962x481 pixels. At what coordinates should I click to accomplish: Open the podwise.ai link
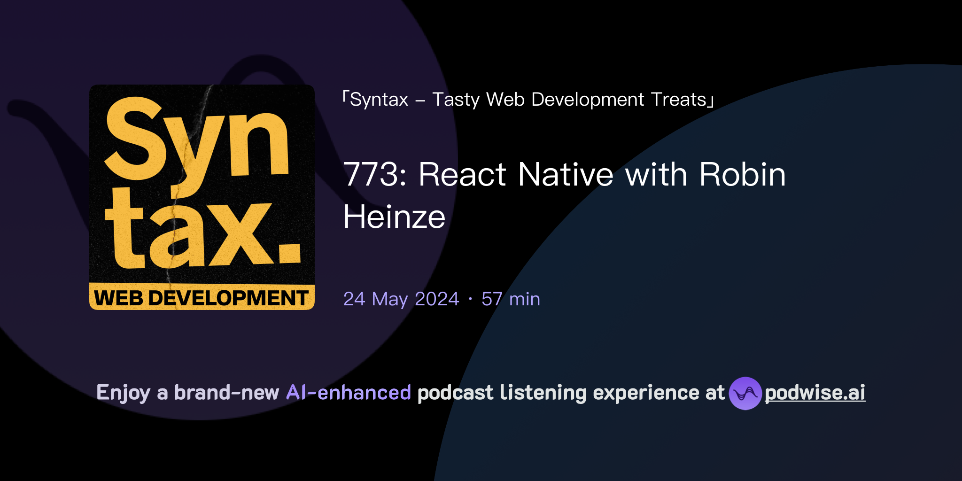tap(815, 394)
